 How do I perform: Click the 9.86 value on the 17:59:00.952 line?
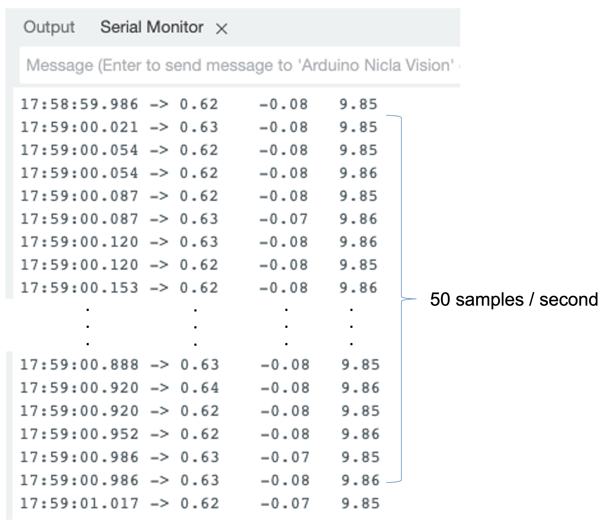pyautogui.click(x=360, y=434)
